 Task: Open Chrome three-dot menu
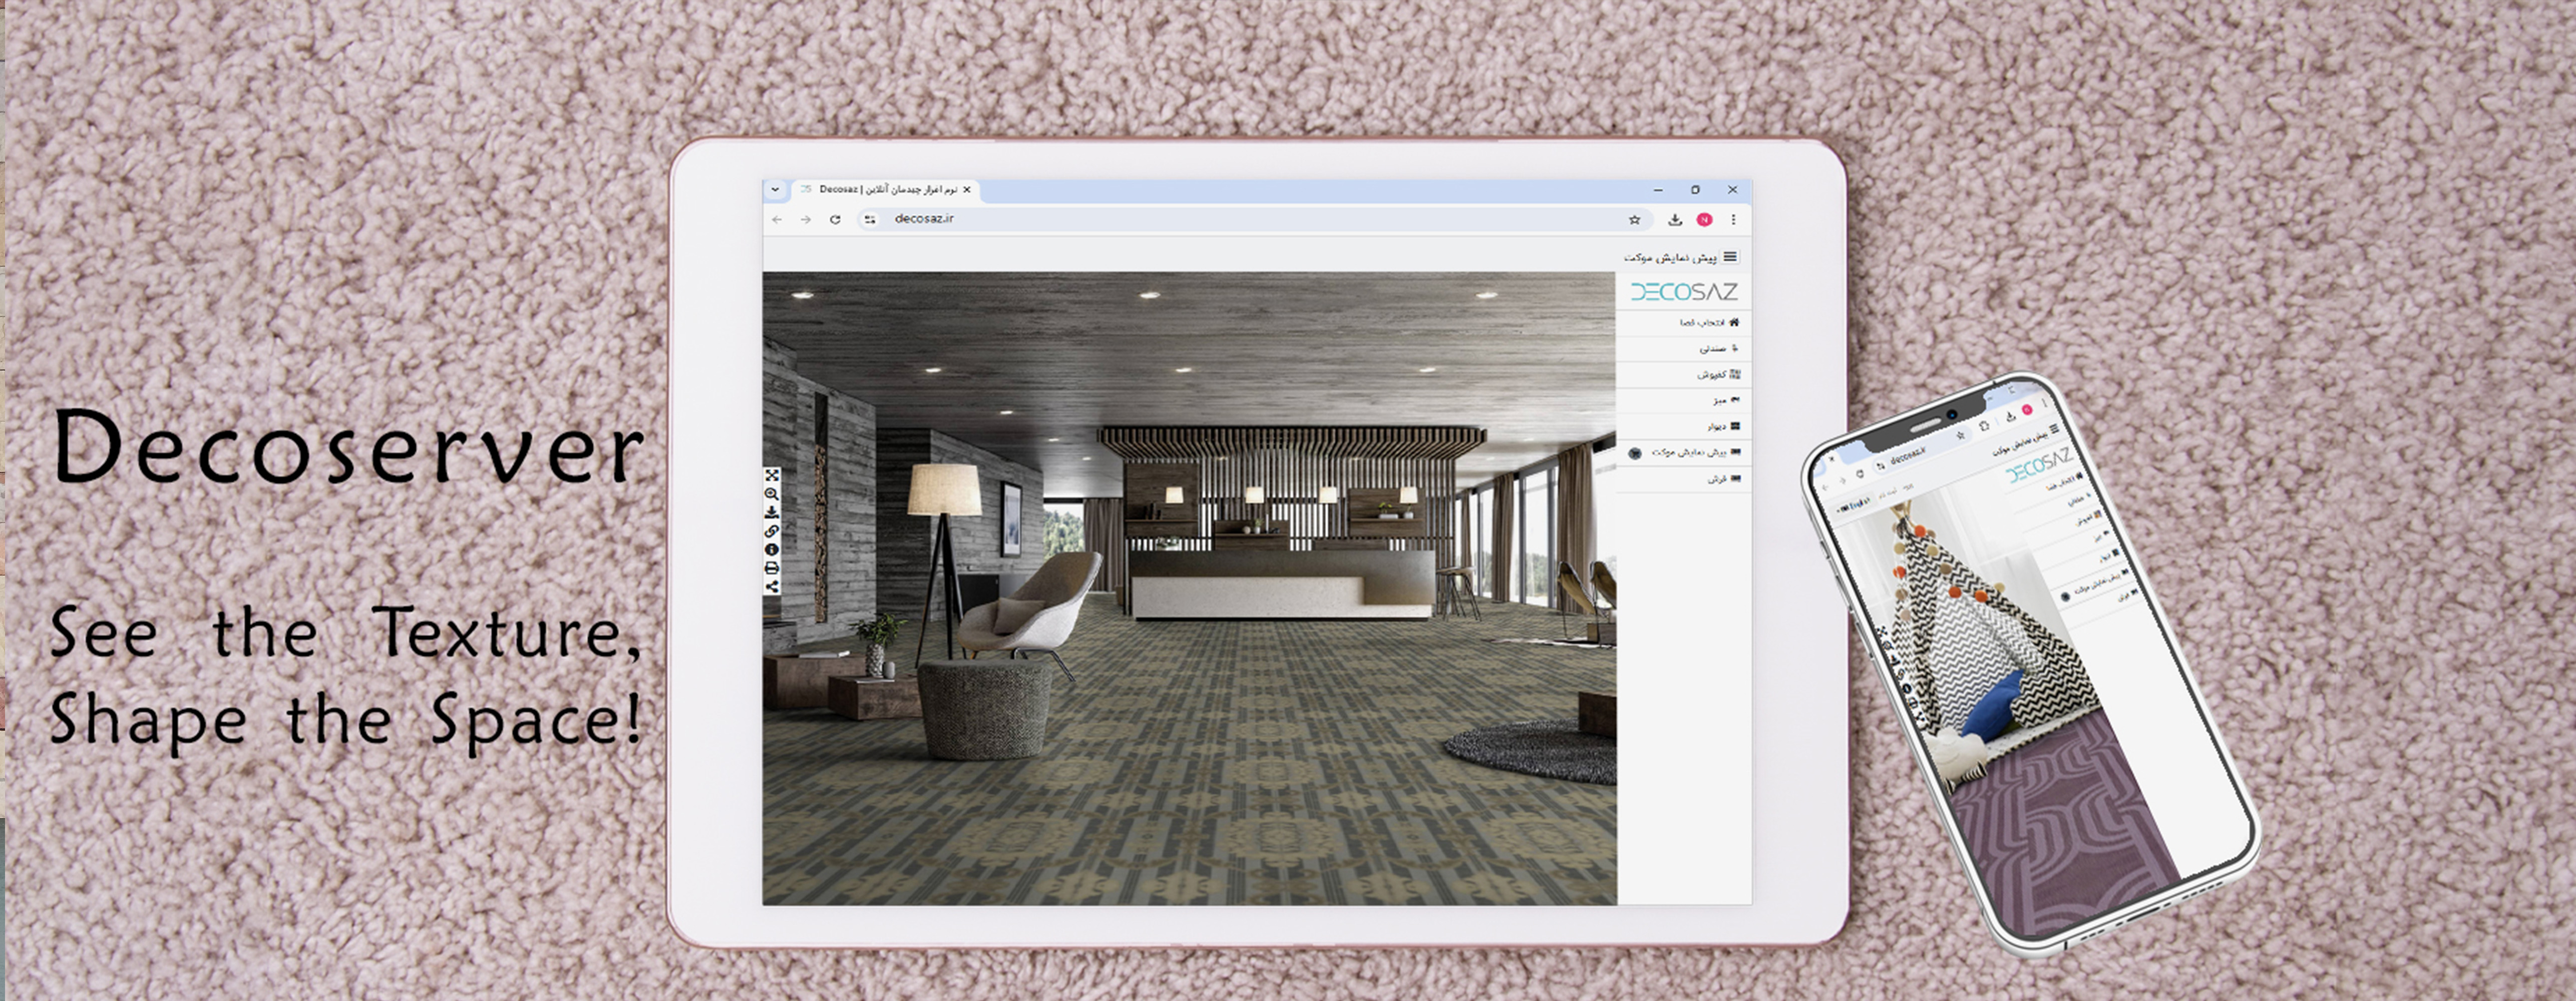pos(1733,219)
